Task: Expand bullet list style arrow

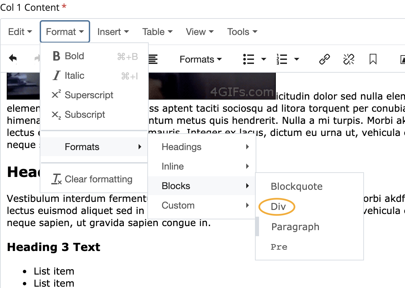Action: (x=264, y=60)
